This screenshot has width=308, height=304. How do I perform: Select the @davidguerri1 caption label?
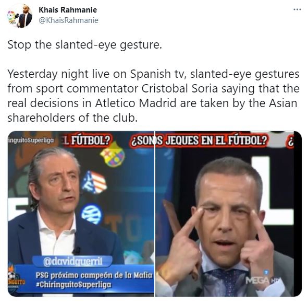[72, 262]
